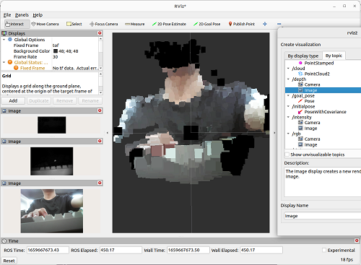Activate the Publish Point tool
Image resolution: width=361 pixels, height=265 pixels.
coord(241,24)
